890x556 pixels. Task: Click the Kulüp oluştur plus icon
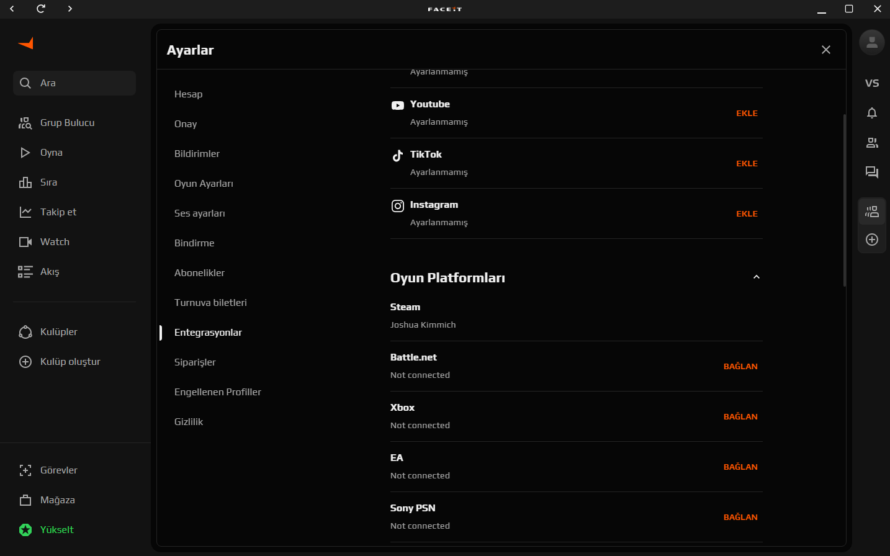pos(25,362)
